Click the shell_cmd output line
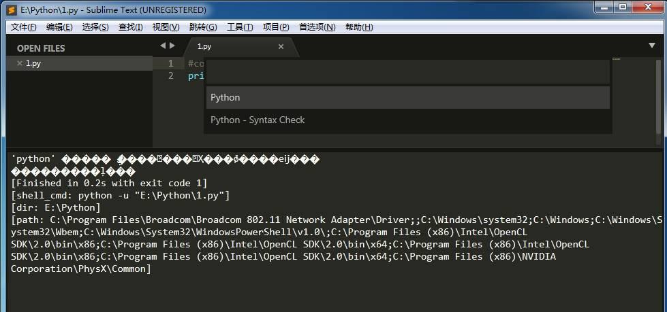667x312 pixels. coord(120,196)
